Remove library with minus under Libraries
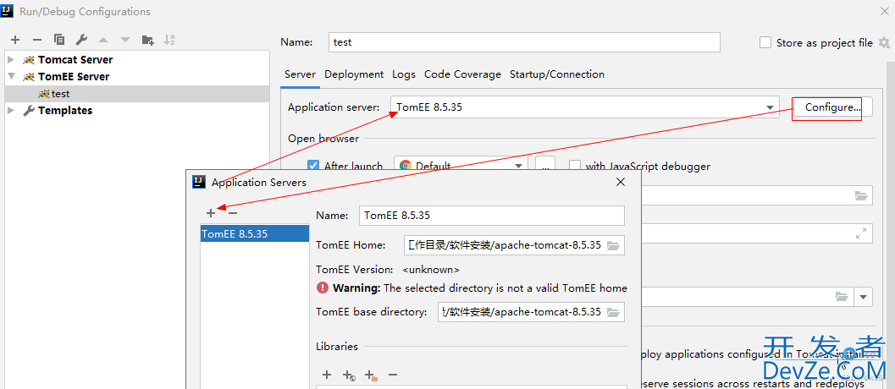The height and width of the screenshot is (389, 895). pos(393,375)
